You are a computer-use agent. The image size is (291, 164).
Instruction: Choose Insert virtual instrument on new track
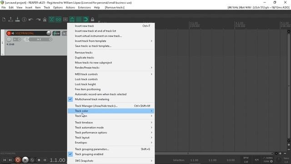click(x=111, y=36)
